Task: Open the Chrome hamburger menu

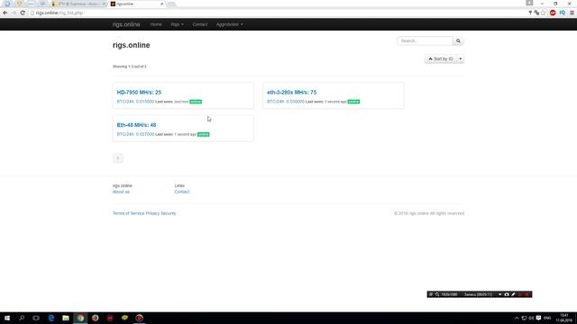Action: tap(572, 13)
